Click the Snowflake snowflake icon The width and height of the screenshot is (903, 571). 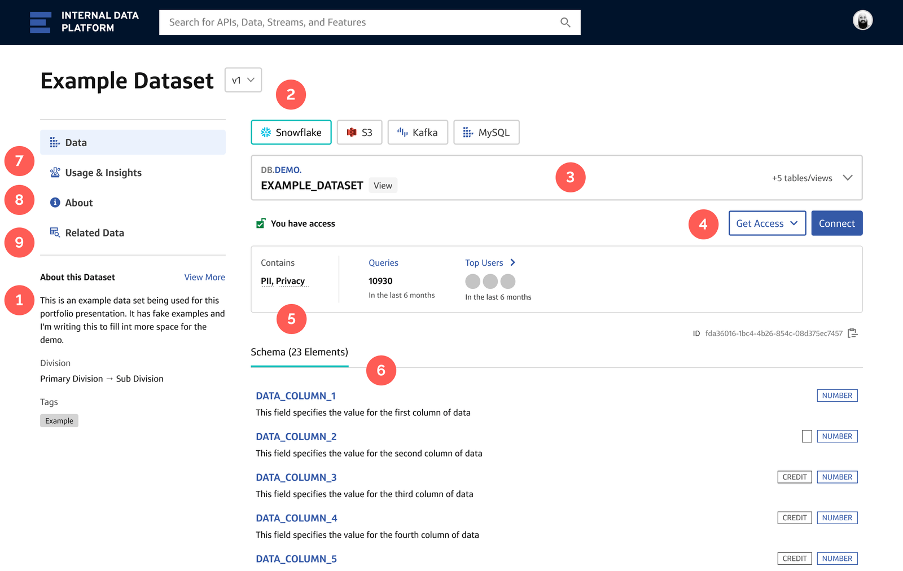click(x=266, y=132)
